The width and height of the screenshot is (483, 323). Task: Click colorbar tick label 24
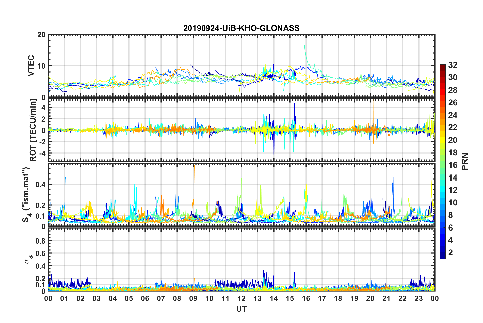pos(453,115)
